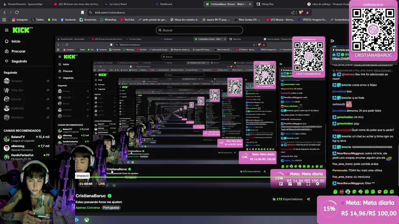399x224 pixels.
Task: Open the player settings gear icon
Action: coord(317,184)
